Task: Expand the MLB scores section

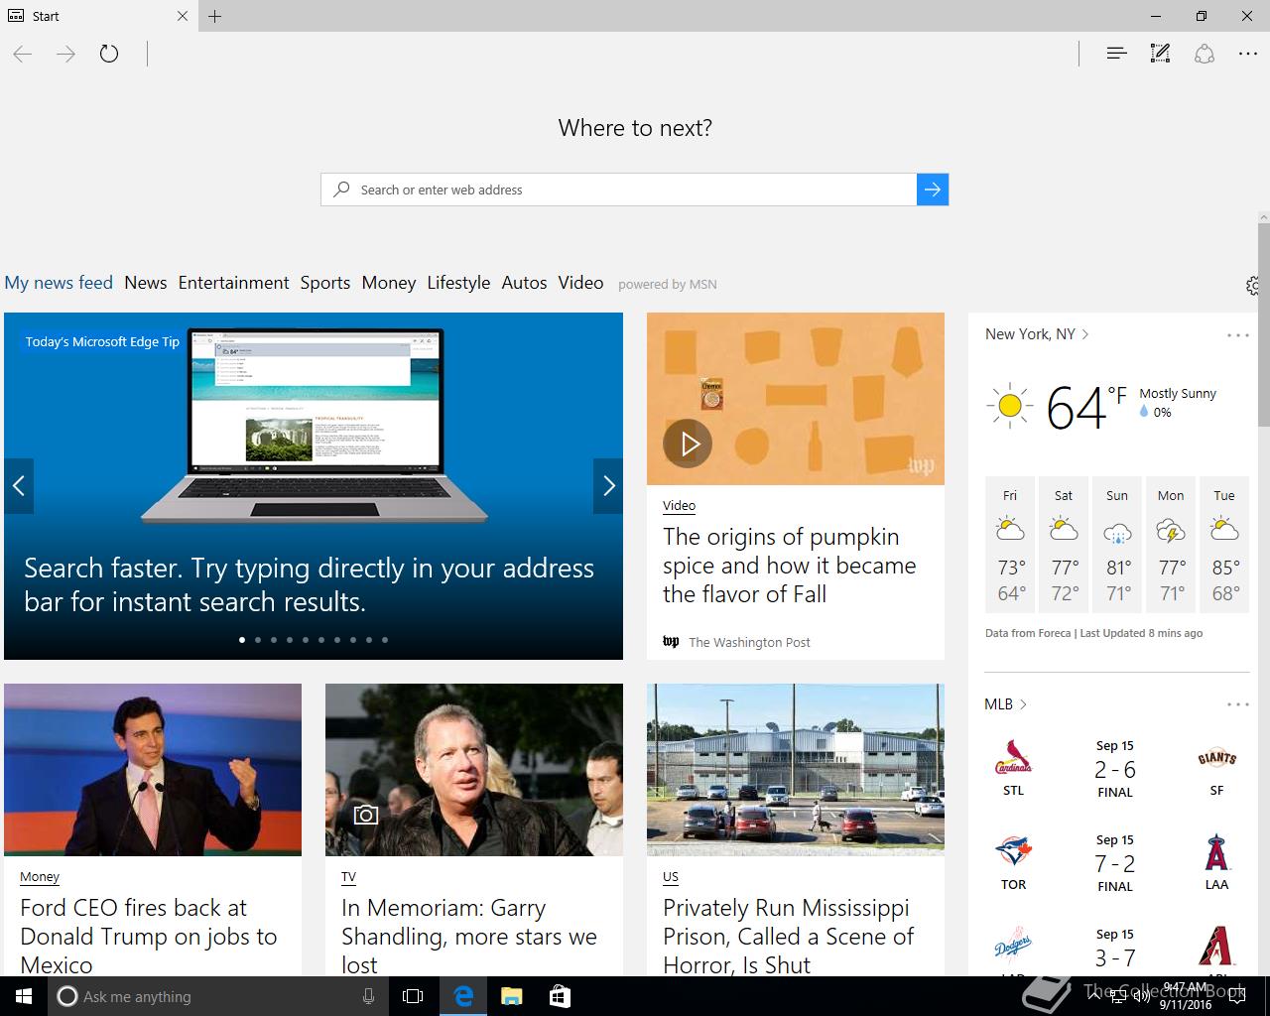Action: click(1005, 704)
